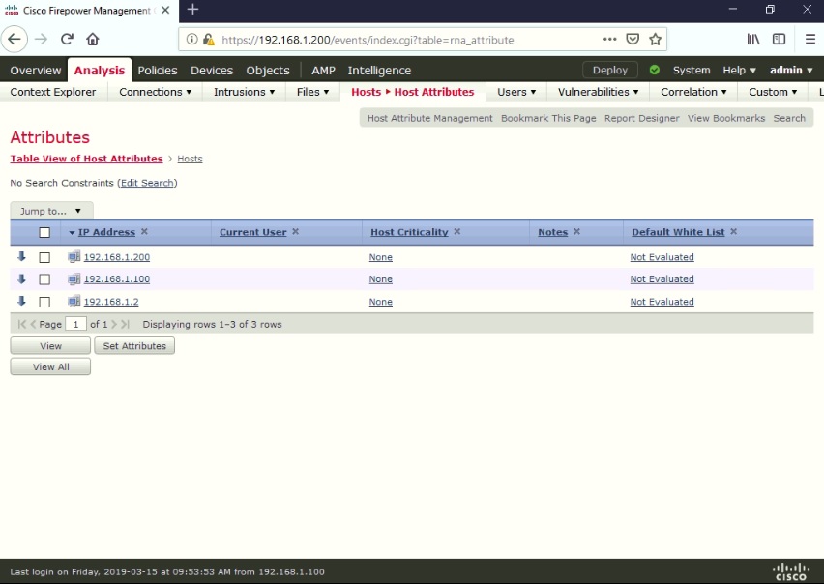Remove the IP Address column with its X
Viewport: 824px width, 584px height.
tap(144, 232)
